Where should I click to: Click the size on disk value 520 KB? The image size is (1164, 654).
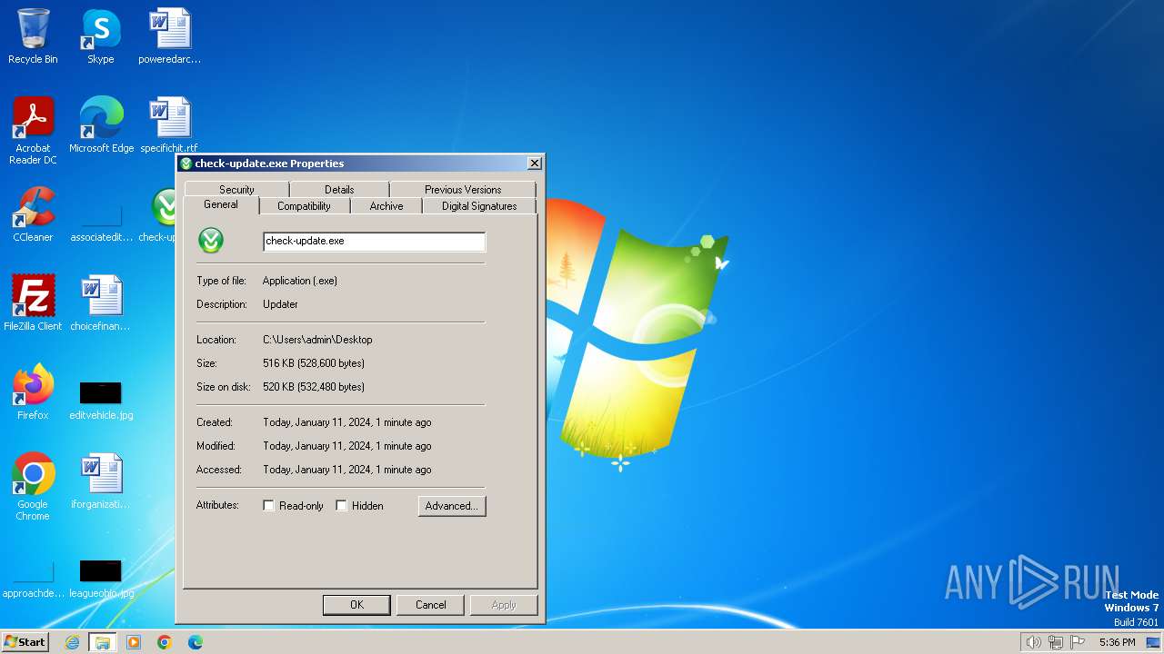tap(314, 387)
